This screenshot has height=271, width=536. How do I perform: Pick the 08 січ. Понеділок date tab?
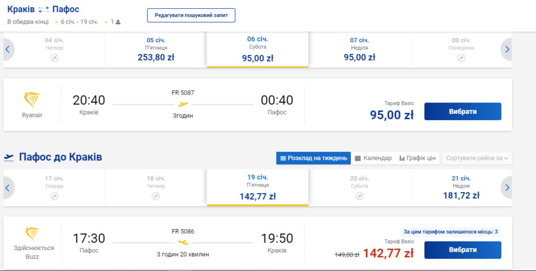[x=461, y=50]
